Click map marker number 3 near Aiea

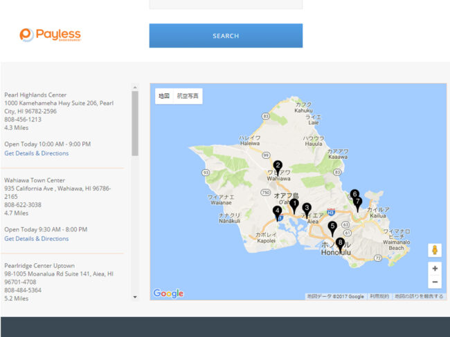(307, 209)
